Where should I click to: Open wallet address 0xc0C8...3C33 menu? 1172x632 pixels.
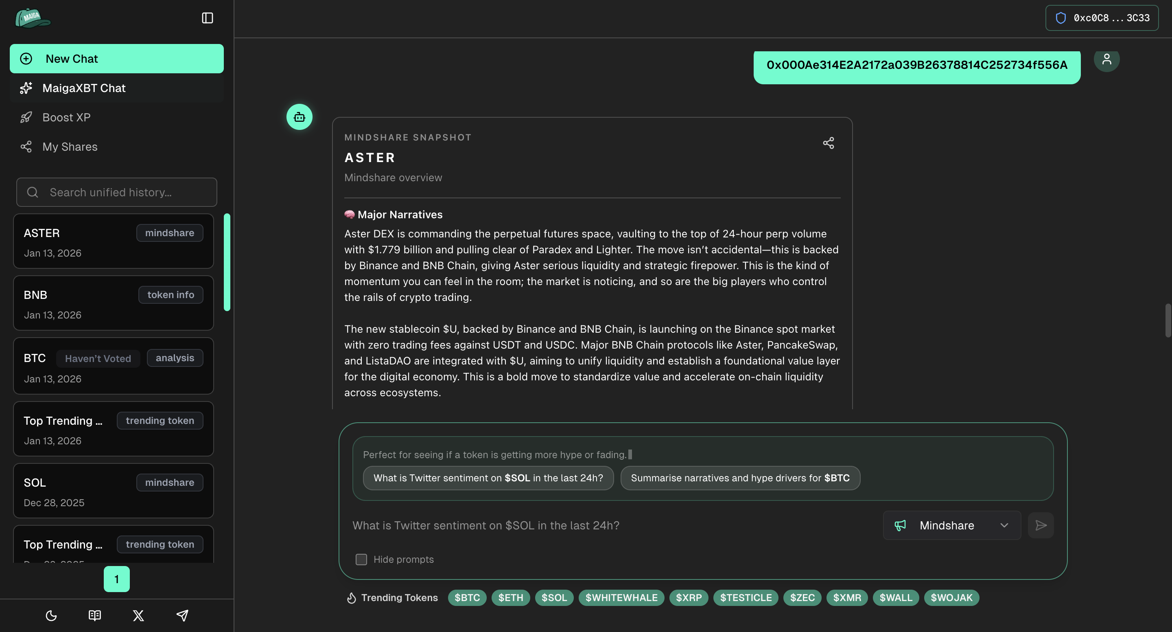point(1102,18)
